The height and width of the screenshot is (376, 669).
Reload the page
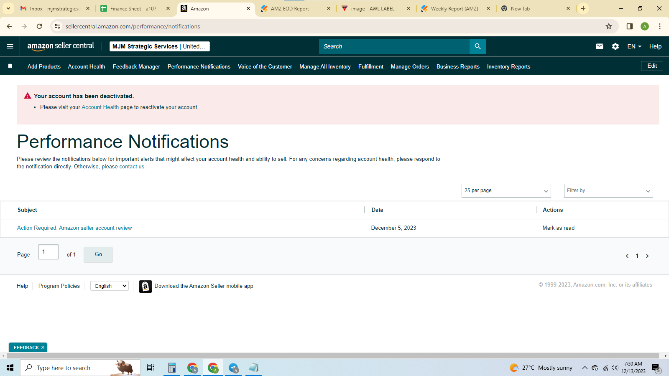coord(39,26)
